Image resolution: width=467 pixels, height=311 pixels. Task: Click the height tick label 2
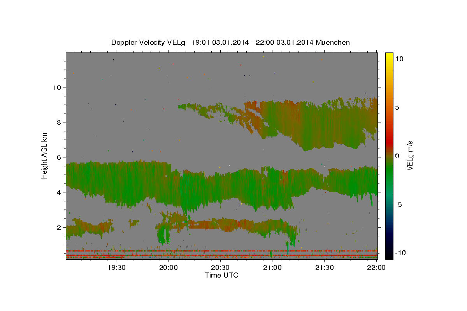click(x=60, y=227)
